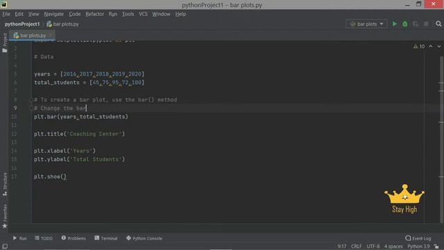
Task: Run with coverage icon in toolbar
Action: click(416, 24)
